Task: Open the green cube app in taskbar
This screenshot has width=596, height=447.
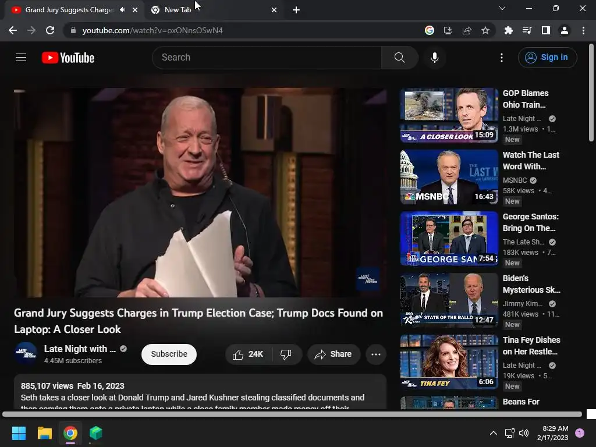Action: [x=96, y=433]
